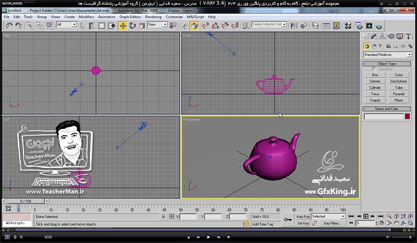
Task: Click the Redo arrow in the toolbar
Action: click(19, 26)
